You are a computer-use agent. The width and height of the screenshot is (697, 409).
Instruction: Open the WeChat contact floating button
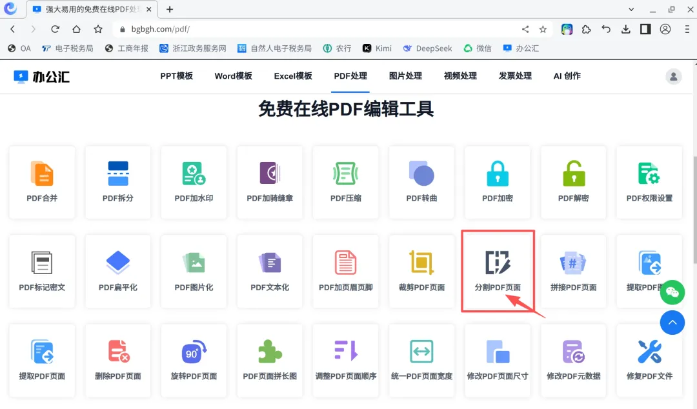point(672,292)
